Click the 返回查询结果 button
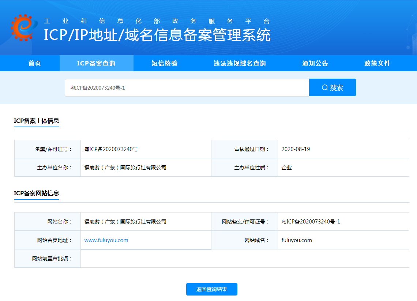The image size is (417, 301). coord(211,289)
